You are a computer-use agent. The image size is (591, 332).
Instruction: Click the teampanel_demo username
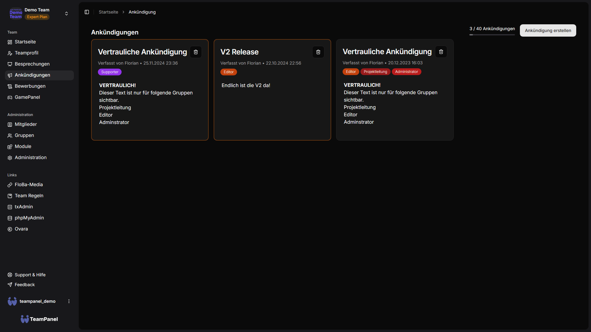(x=38, y=301)
